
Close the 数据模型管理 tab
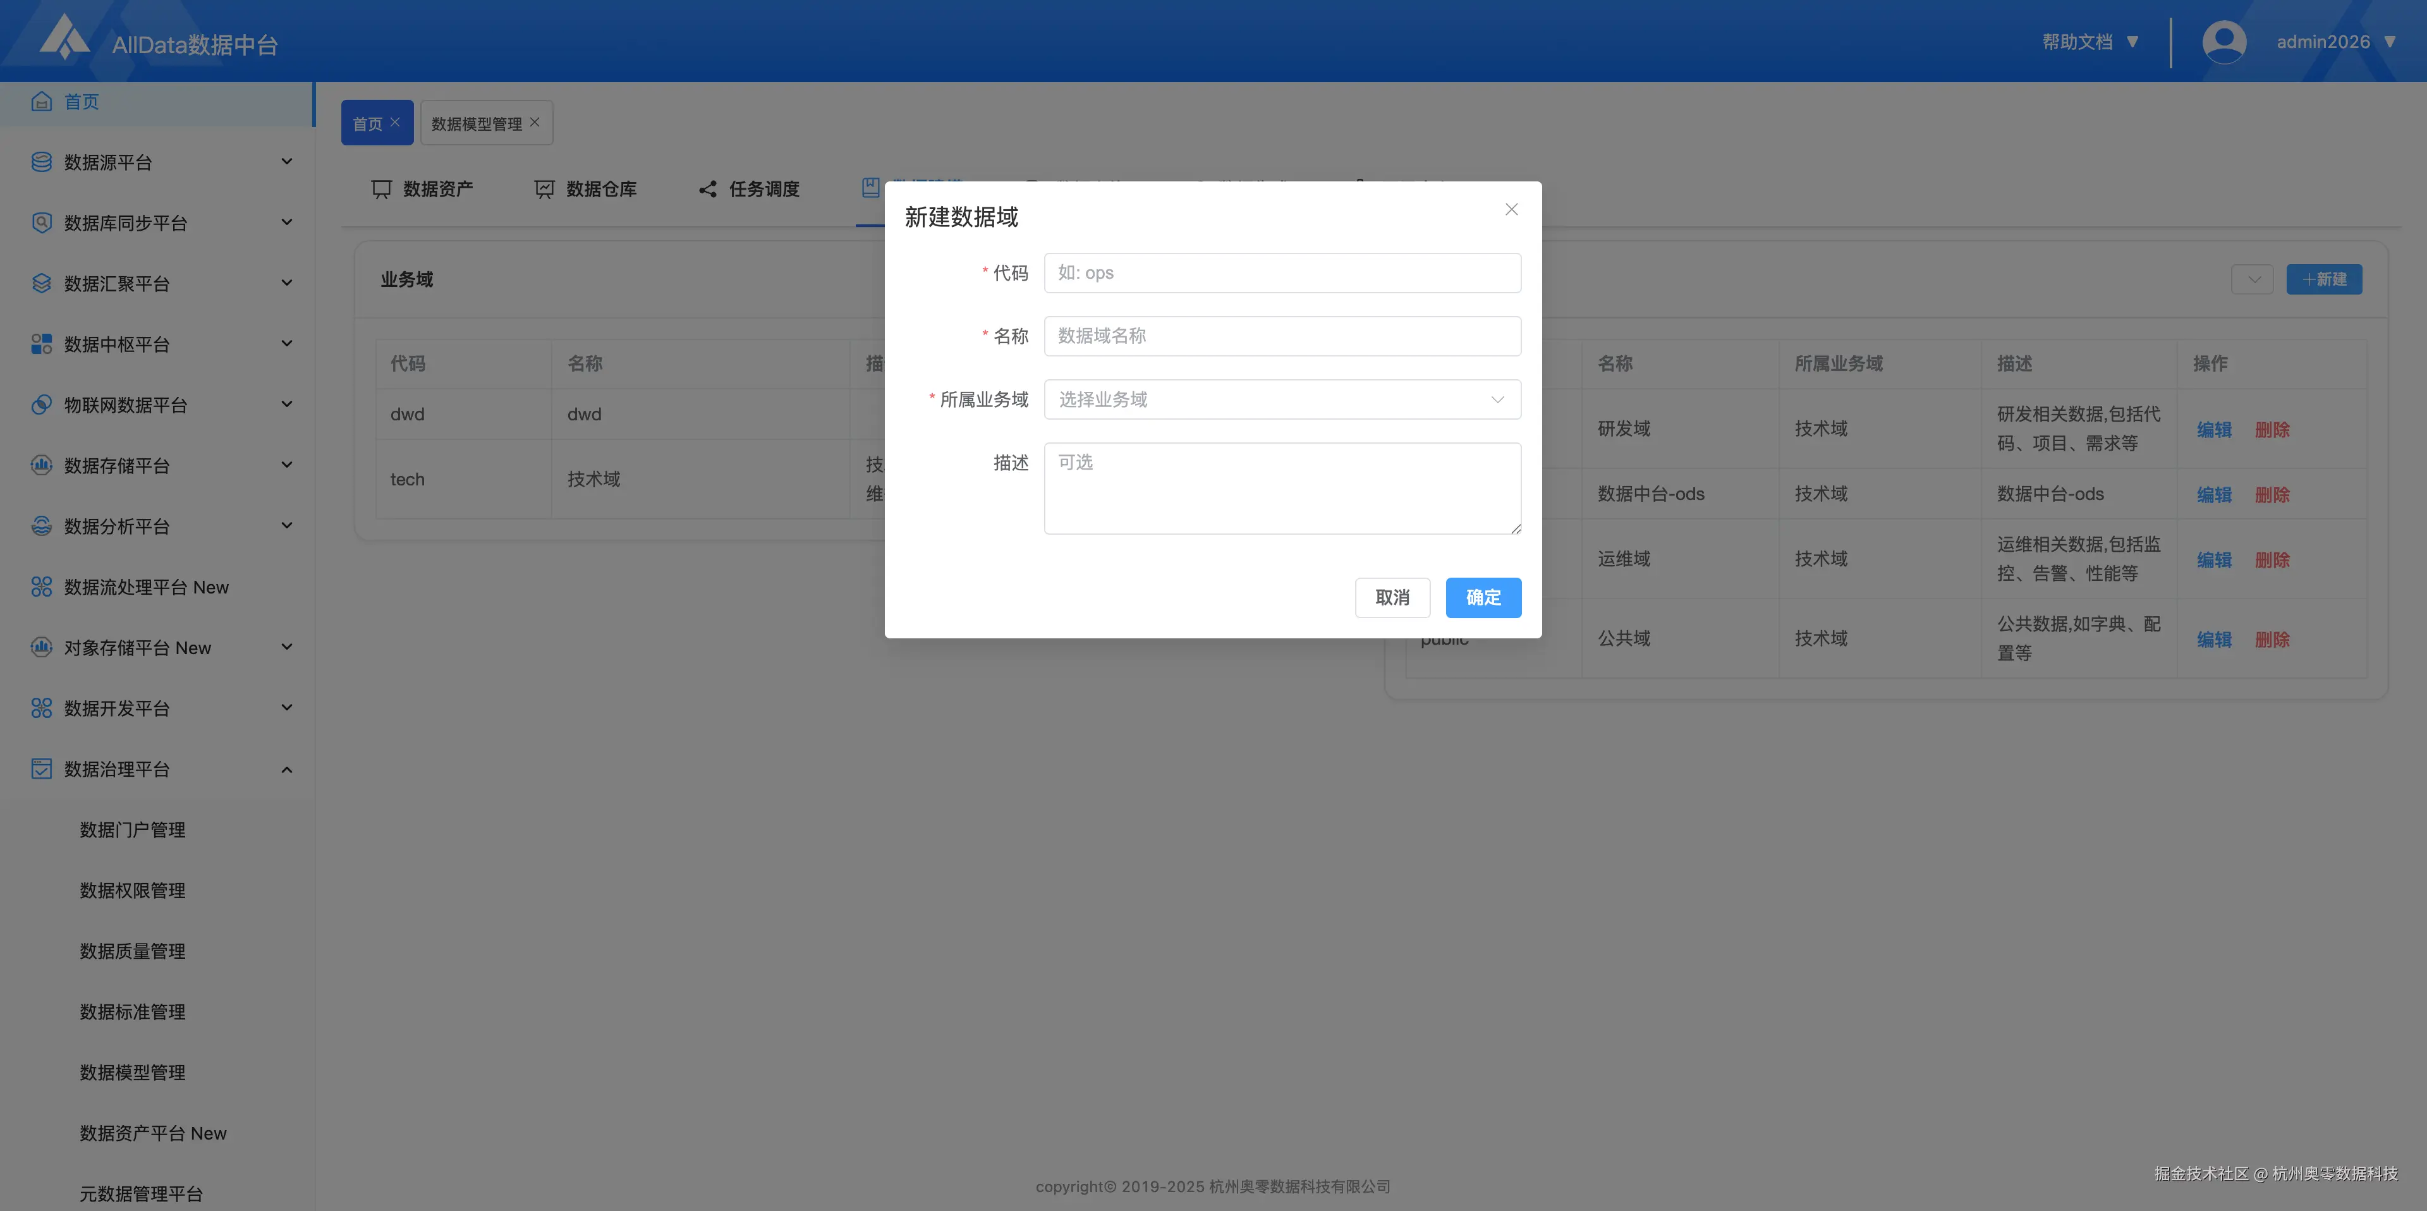coord(535,123)
